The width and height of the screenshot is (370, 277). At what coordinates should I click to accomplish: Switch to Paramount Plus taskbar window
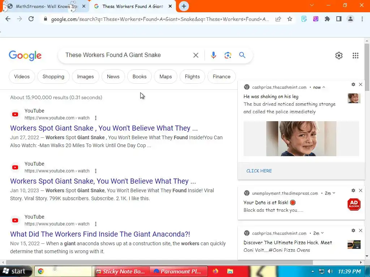coord(178,271)
